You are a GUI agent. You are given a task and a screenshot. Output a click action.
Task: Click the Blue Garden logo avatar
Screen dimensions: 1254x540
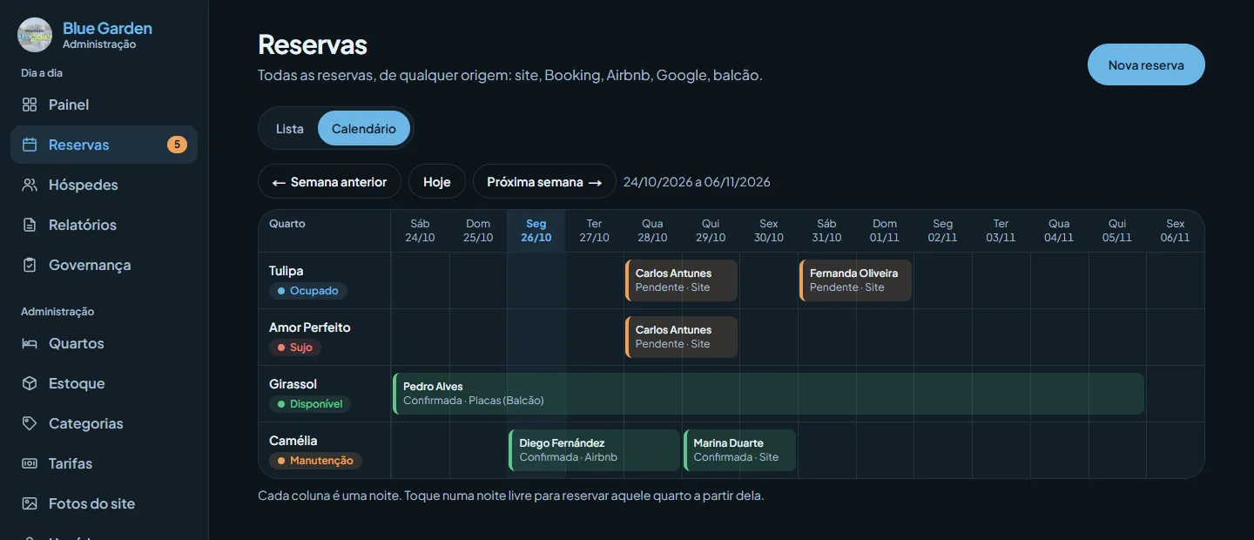click(x=35, y=35)
